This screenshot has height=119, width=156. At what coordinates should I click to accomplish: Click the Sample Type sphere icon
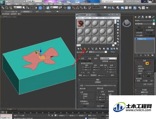(x=118, y=21)
